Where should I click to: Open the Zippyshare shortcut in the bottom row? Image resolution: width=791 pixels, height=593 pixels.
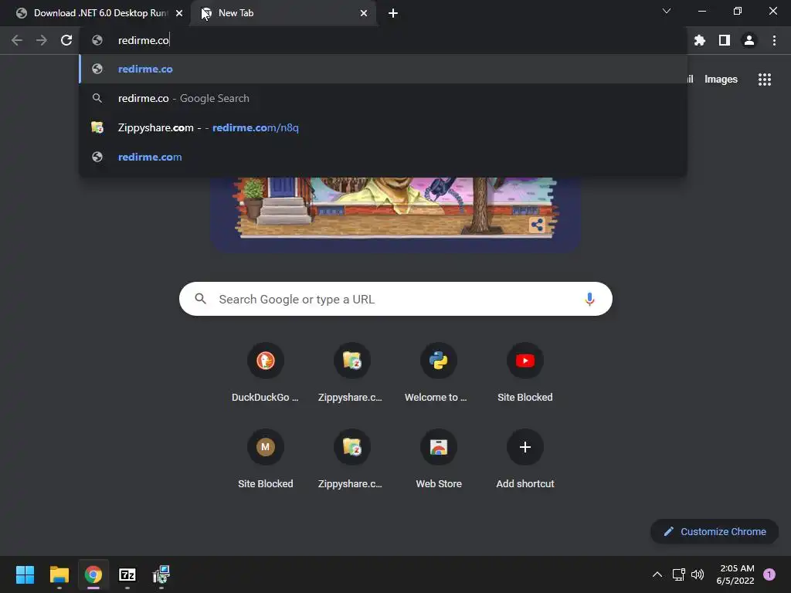pyautogui.click(x=351, y=459)
